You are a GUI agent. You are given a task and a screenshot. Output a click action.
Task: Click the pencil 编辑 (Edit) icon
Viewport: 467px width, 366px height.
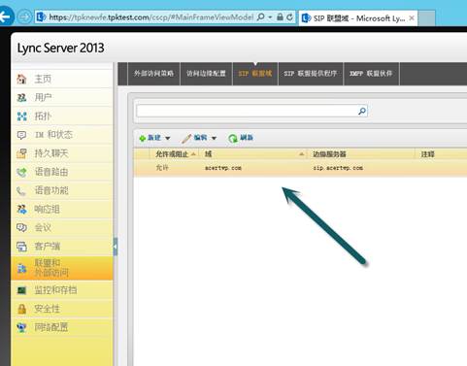[x=186, y=139]
